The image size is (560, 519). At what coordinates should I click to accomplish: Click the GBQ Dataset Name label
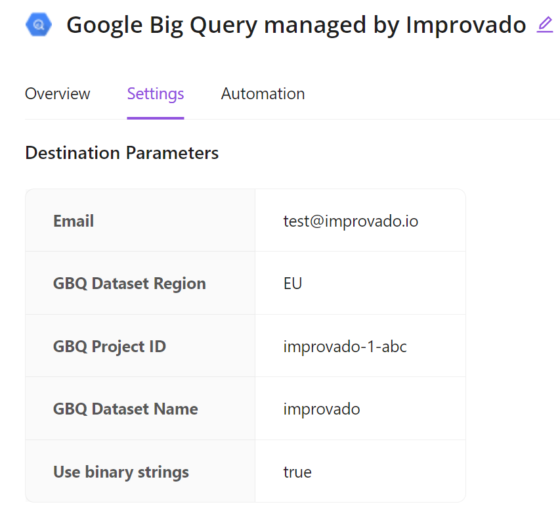(x=125, y=409)
